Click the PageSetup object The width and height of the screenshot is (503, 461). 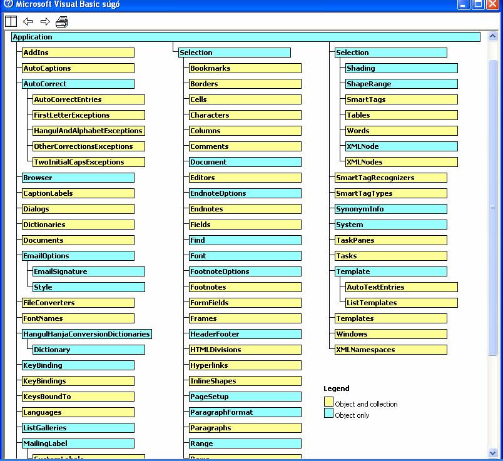[x=245, y=397]
